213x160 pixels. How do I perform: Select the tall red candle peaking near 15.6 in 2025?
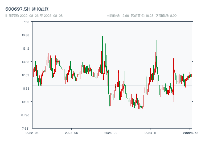point(175,59)
